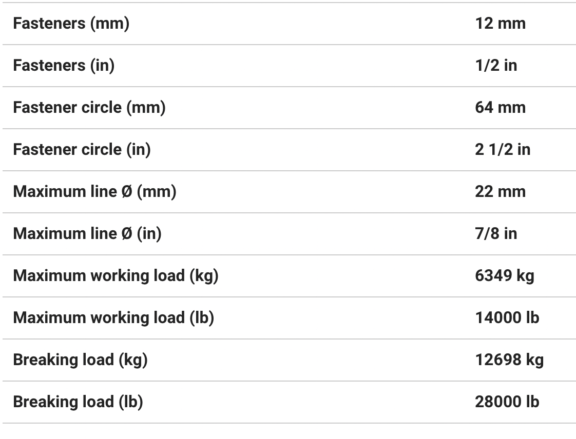Click the 'Fastener circle (in)' label

tap(82, 150)
